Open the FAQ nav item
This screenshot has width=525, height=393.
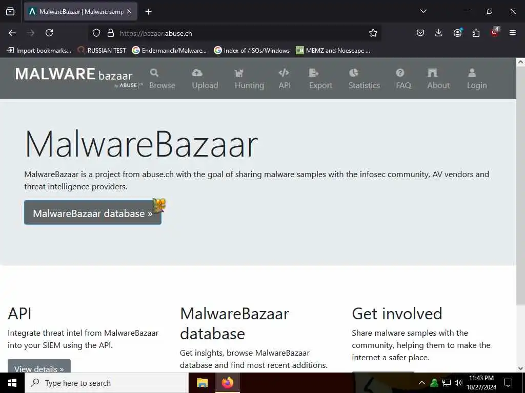click(403, 79)
